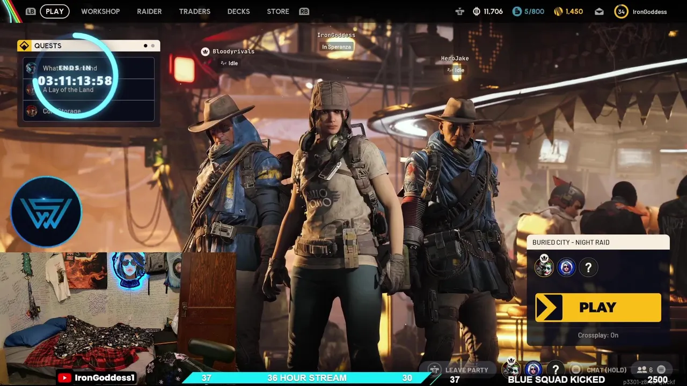The width and height of the screenshot is (687, 386).
Task: Open the STORE tab
Action: 278,11
